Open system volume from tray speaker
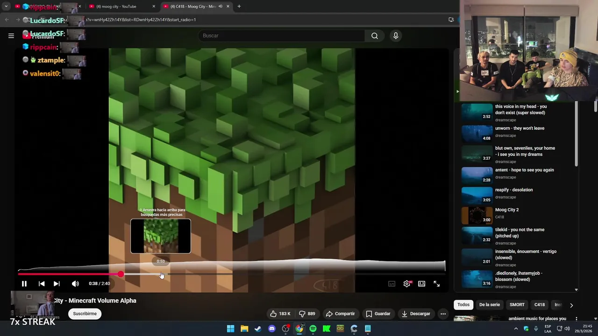The image size is (598, 336). click(x=567, y=329)
